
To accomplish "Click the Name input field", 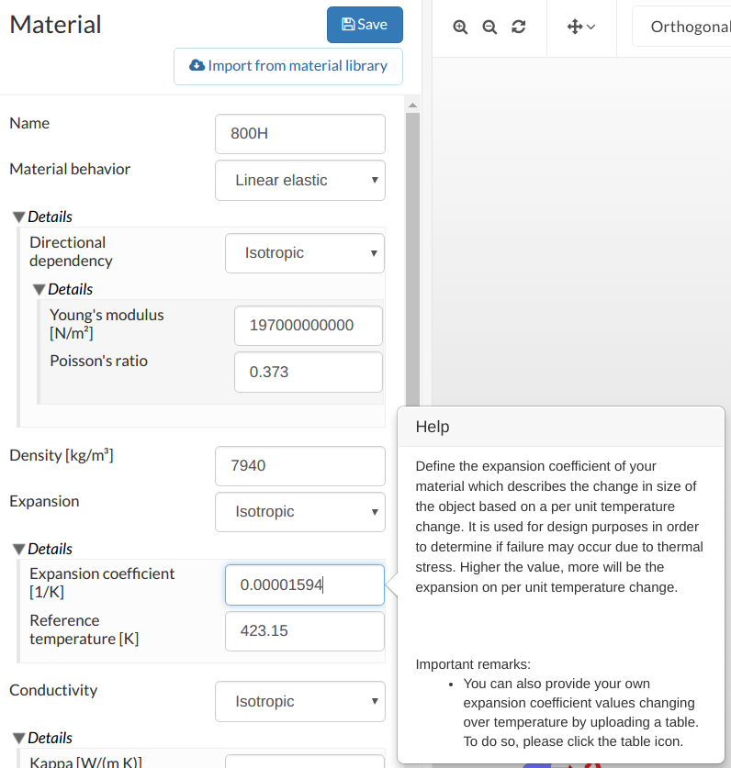I will (300, 134).
